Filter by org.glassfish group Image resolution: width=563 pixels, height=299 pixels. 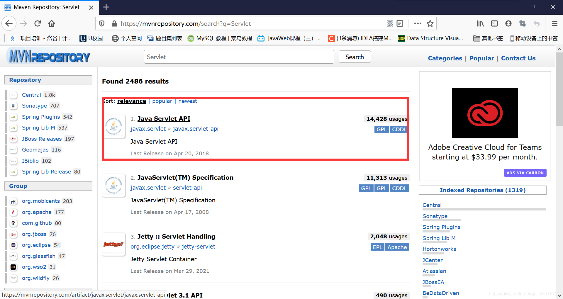pyautogui.click(x=39, y=256)
